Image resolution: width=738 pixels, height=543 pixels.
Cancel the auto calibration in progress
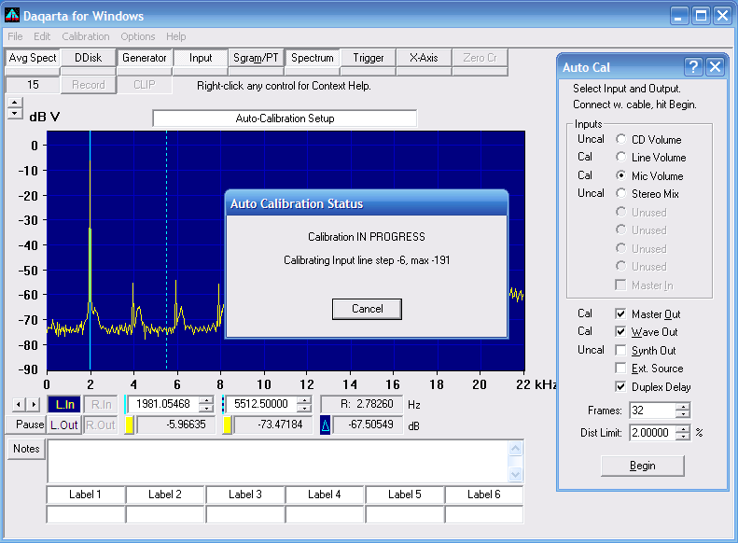click(367, 309)
